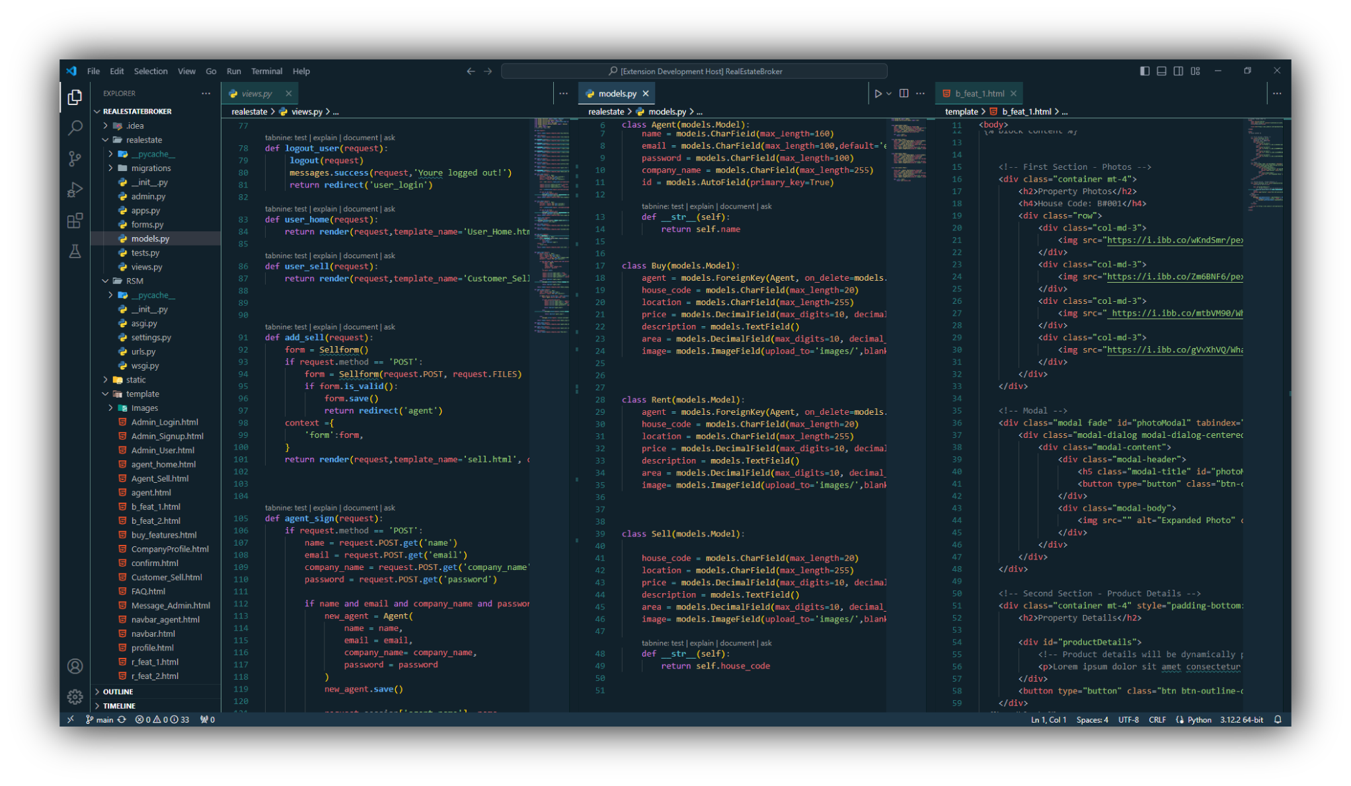Screen dimensions: 1351x786
Task: Open Run and Debug view
Action: [75, 190]
